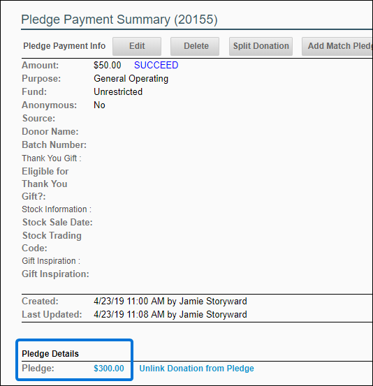Image resolution: width=373 pixels, height=386 pixels.
Task: Select the Pledge Details section header
Action: point(50,354)
